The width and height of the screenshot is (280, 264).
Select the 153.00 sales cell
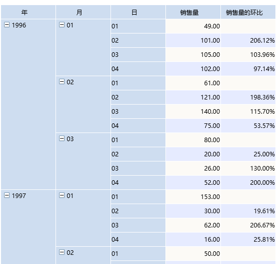click(x=193, y=197)
